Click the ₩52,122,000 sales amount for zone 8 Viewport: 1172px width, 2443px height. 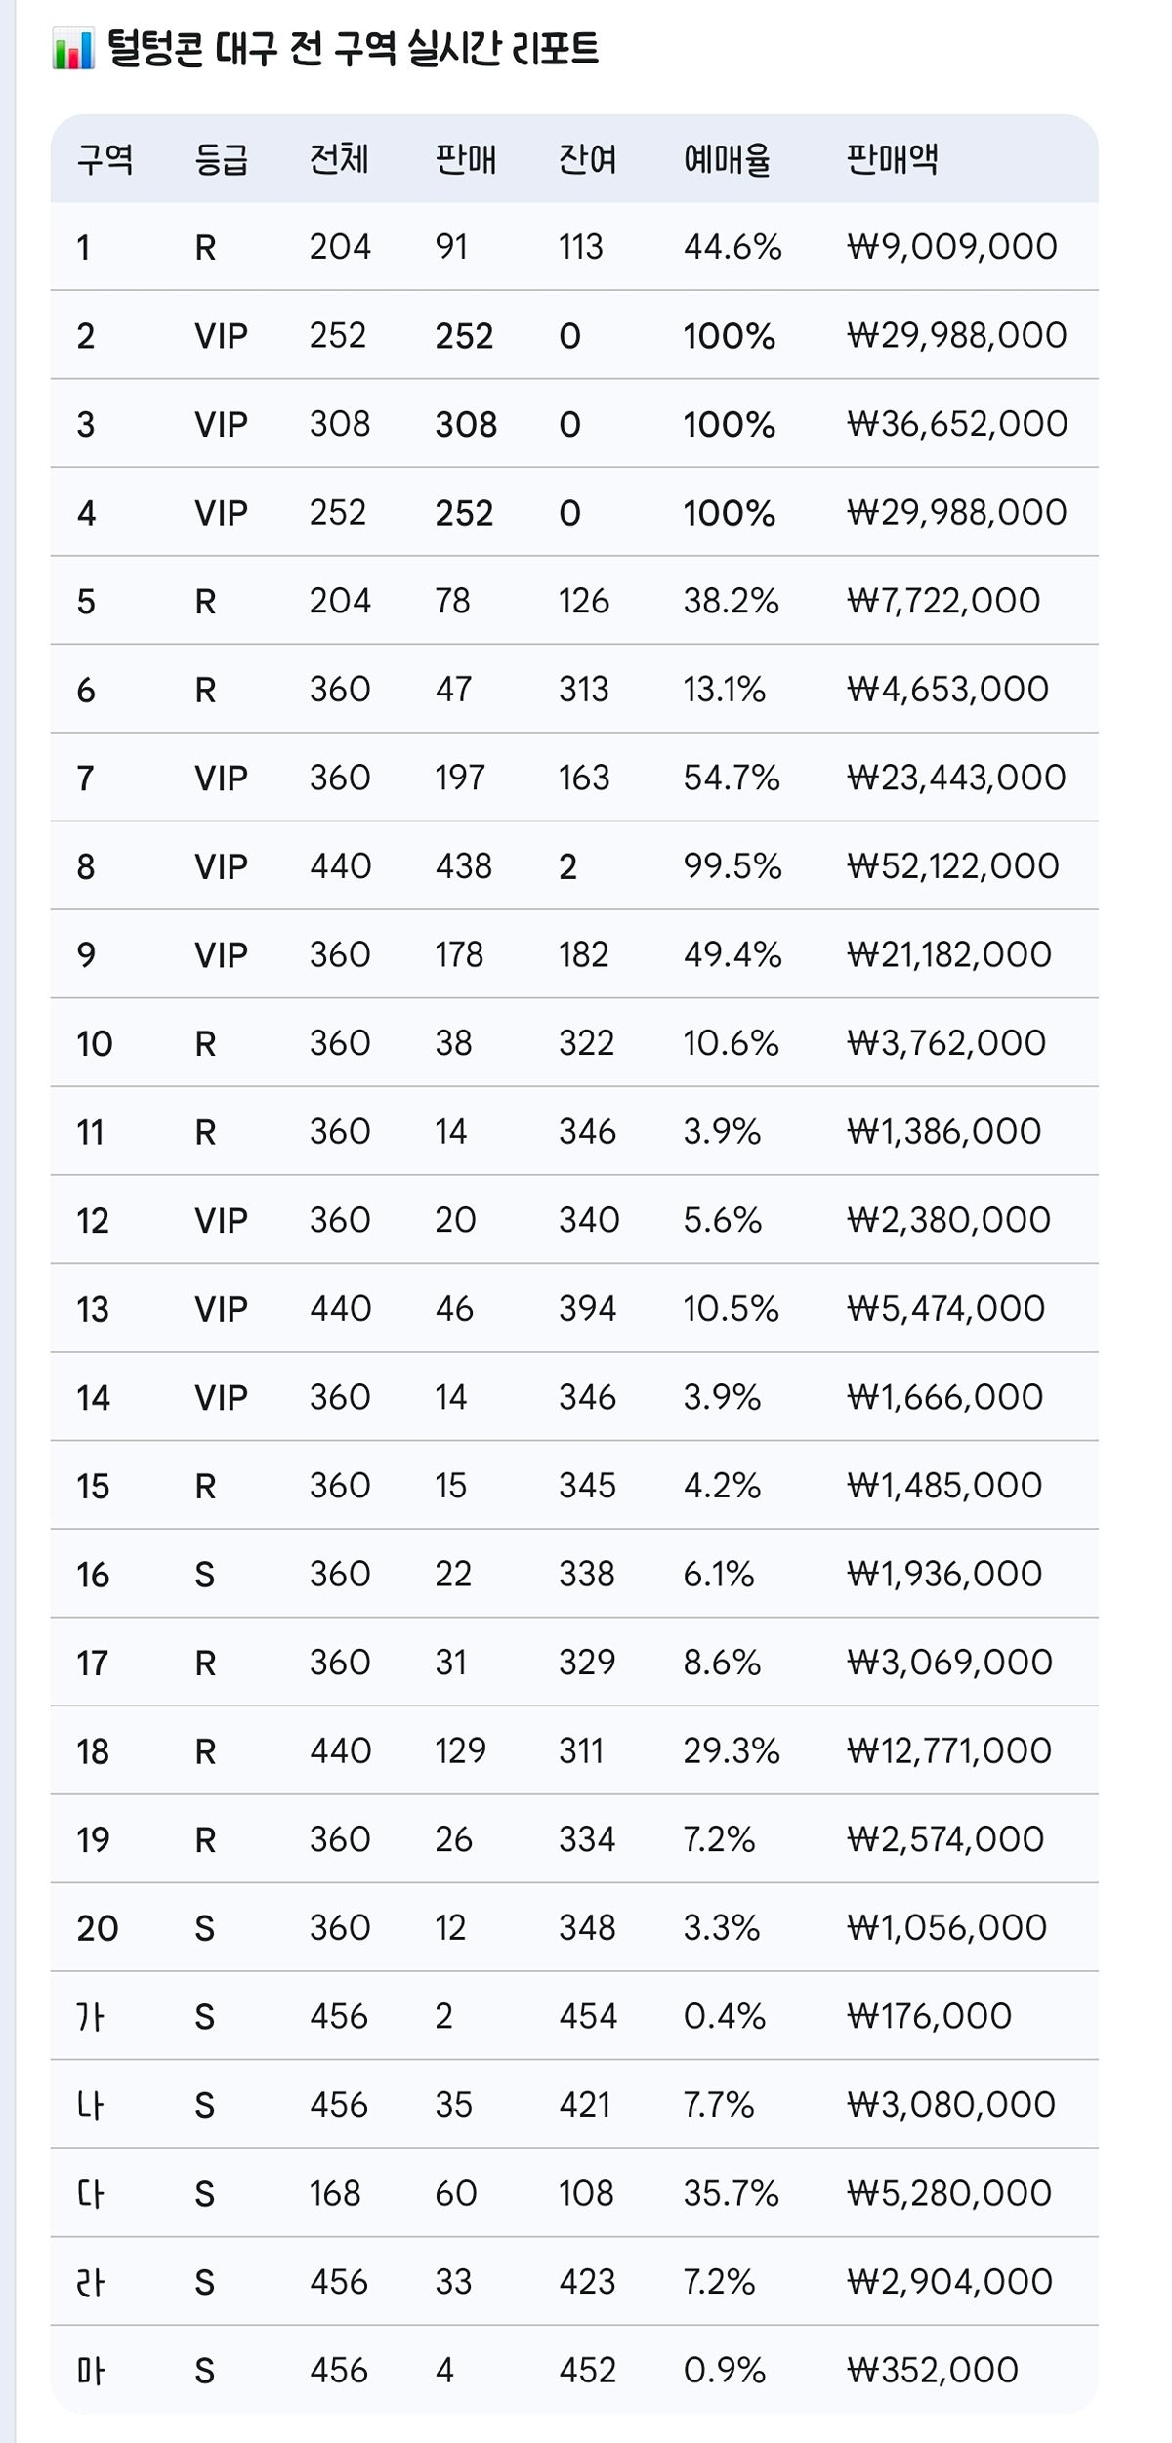[x=953, y=866]
